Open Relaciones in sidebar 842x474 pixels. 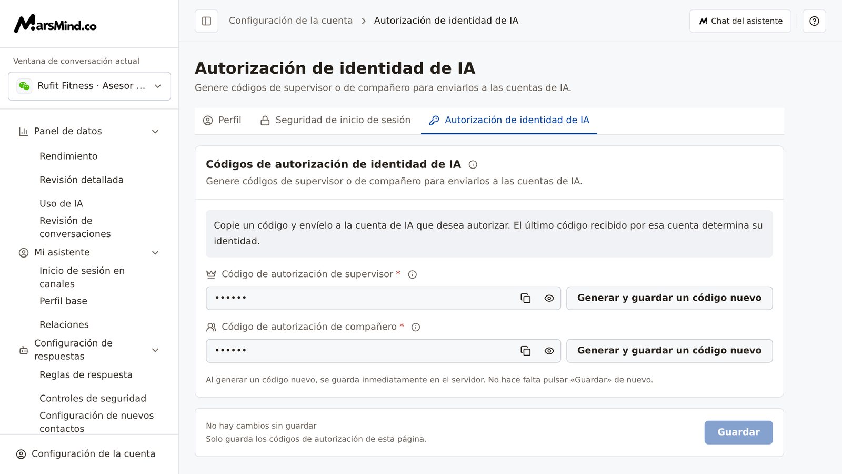click(64, 325)
